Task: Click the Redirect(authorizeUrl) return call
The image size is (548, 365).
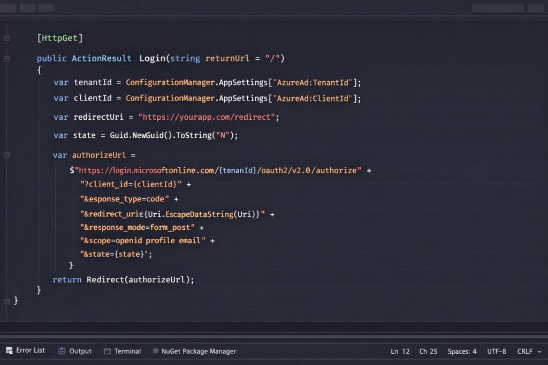Action: click(x=140, y=279)
